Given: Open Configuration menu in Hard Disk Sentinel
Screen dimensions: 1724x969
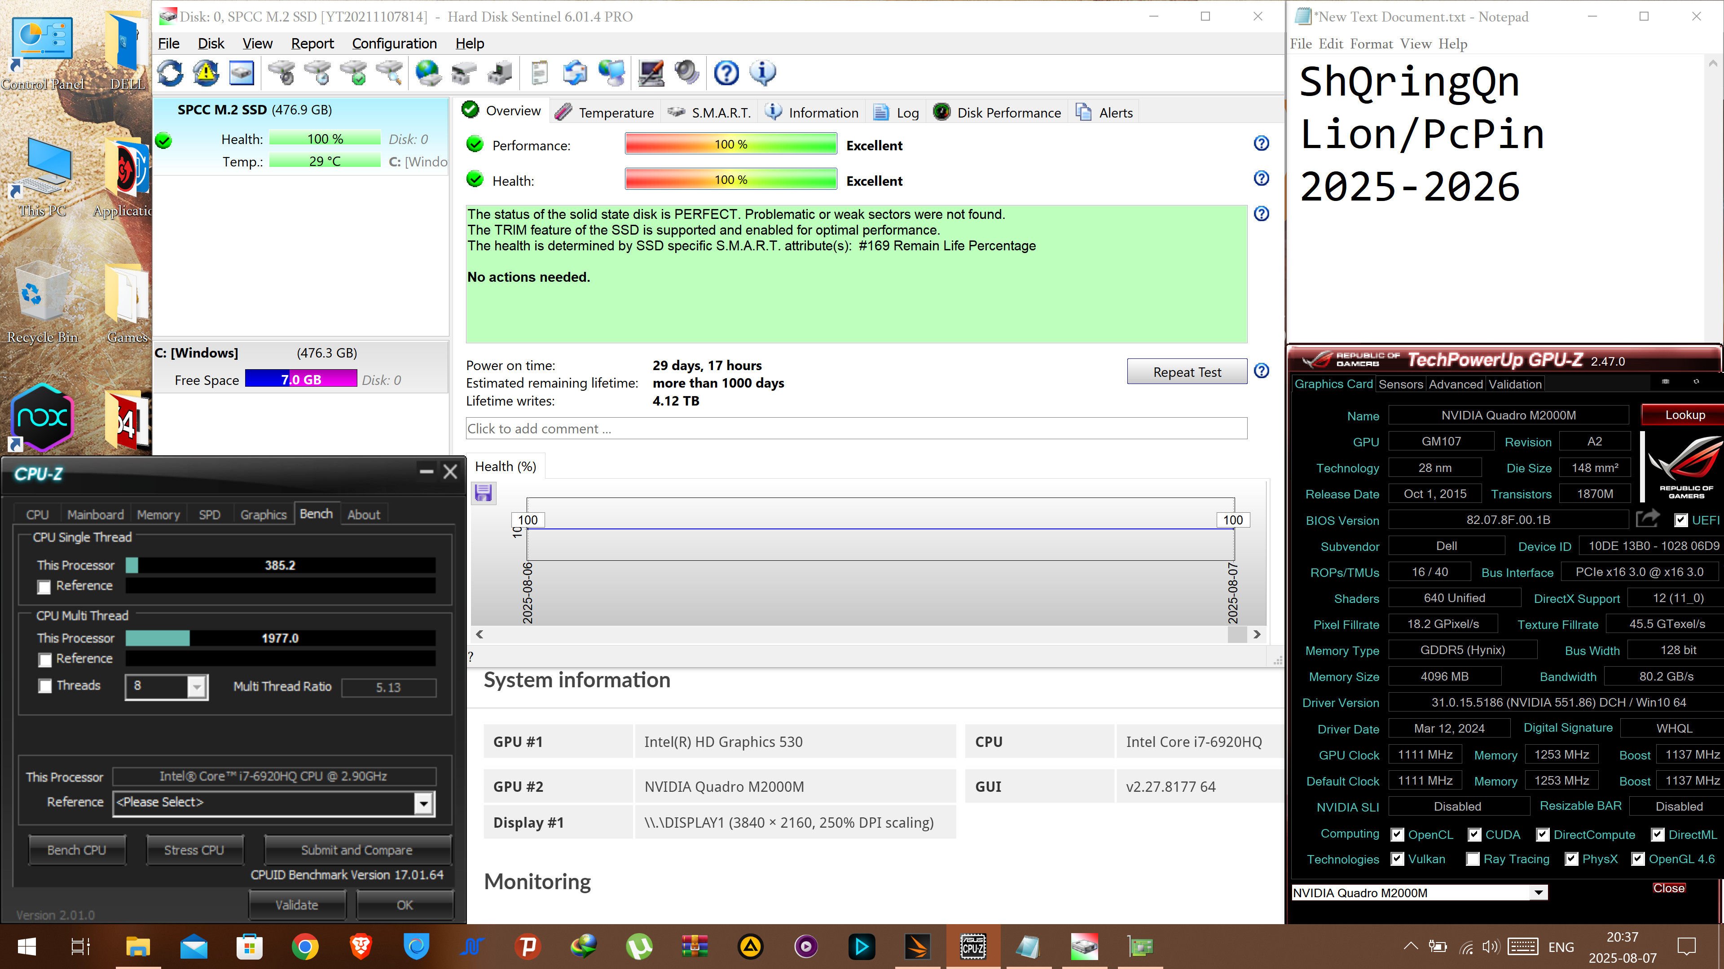Looking at the screenshot, I should coord(394,44).
